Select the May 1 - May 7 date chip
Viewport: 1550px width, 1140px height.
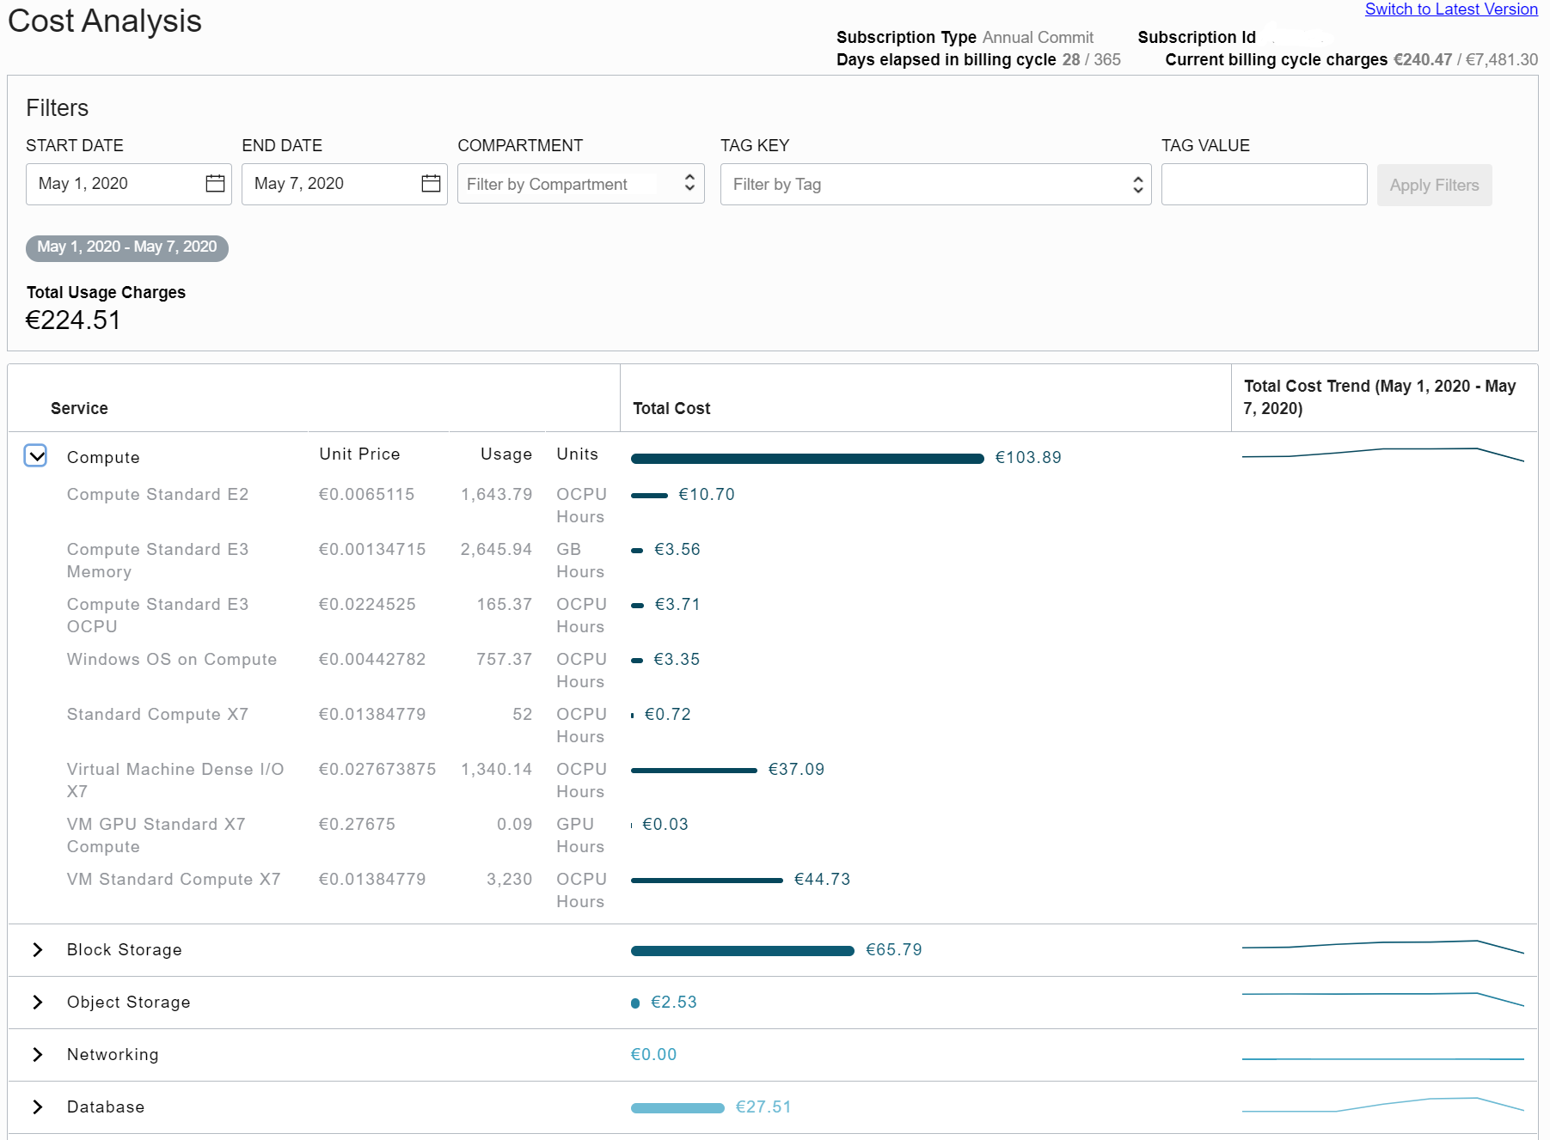[x=126, y=247]
